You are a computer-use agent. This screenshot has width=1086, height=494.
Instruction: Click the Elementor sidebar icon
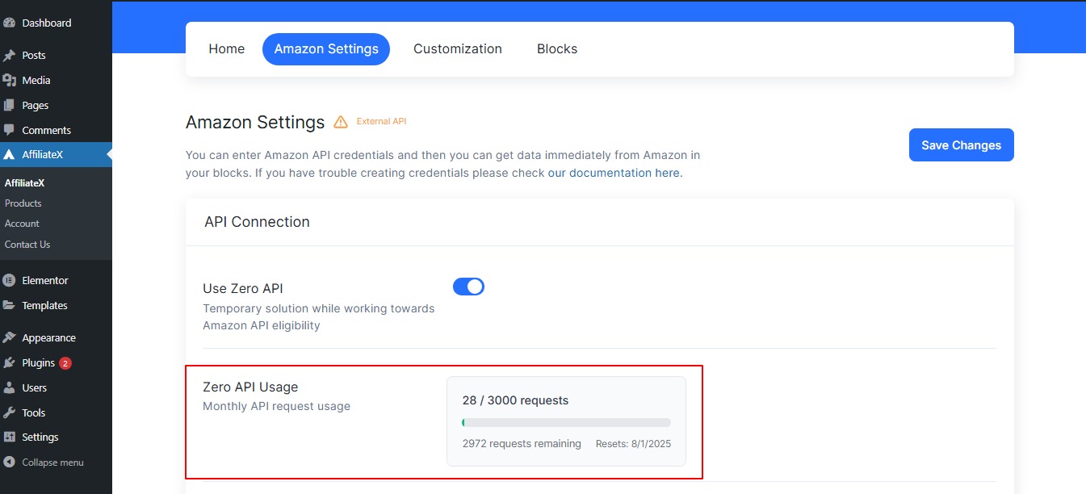click(x=11, y=280)
